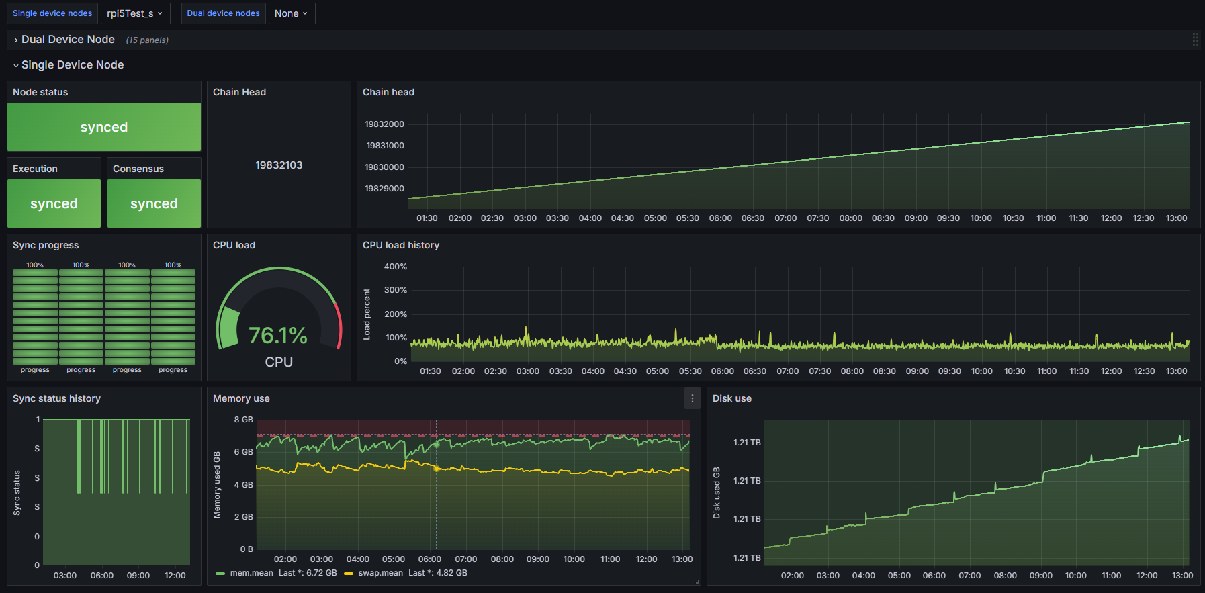Click the Node status synced indicator
This screenshot has height=593, width=1205.
coord(104,127)
